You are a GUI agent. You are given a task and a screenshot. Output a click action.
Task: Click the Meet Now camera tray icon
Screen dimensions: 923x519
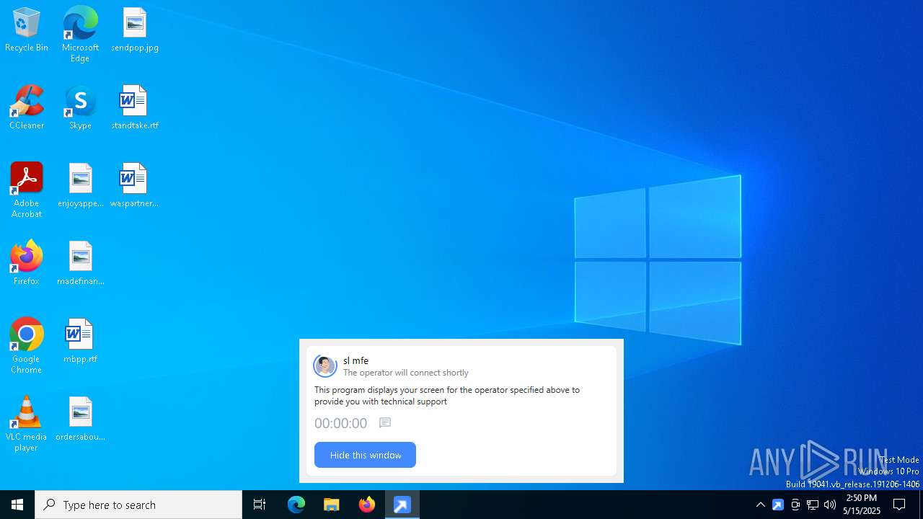coord(795,505)
